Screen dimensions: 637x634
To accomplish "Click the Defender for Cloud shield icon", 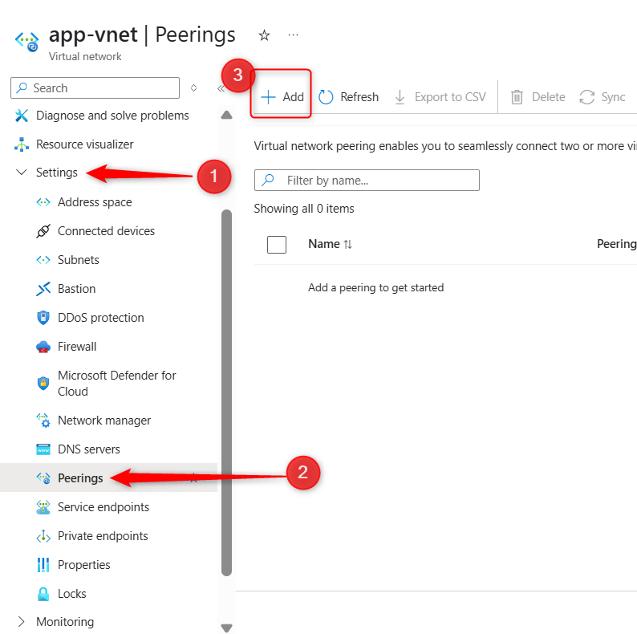I will coord(43,383).
